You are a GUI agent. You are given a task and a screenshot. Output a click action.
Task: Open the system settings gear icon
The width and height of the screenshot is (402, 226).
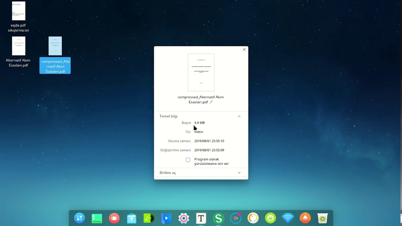pos(184,218)
